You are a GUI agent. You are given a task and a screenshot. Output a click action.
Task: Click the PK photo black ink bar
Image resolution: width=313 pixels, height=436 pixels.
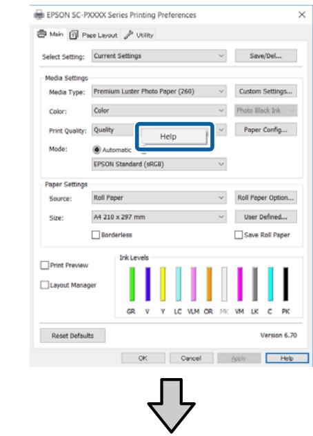click(x=285, y=284)
